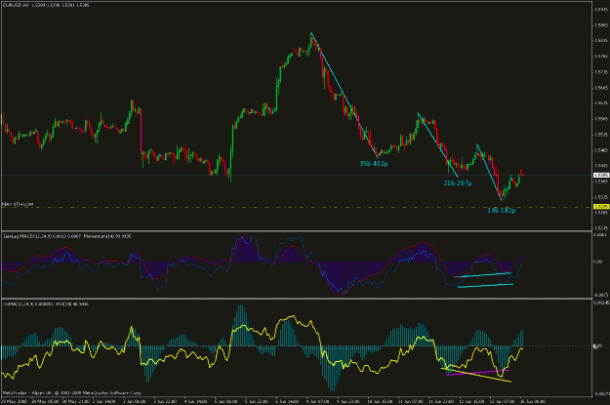Select the magenta divergence line in OsMA pane
This screenshot has width=610, height=405.
[478, 373]
